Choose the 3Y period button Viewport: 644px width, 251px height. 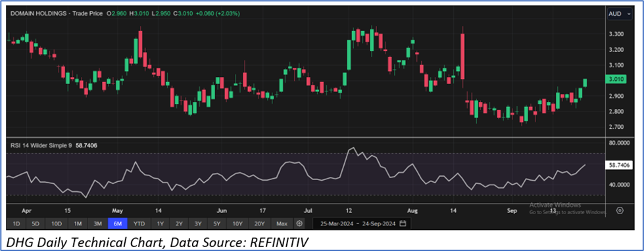tap(199, 223)
